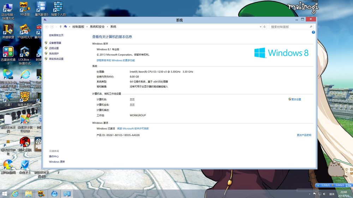
Task: Open YY语音 desktop icon
Action: 25,10
